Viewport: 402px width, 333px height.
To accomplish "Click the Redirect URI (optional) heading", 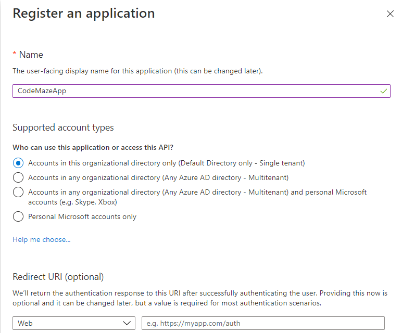I will coord(58,276).
